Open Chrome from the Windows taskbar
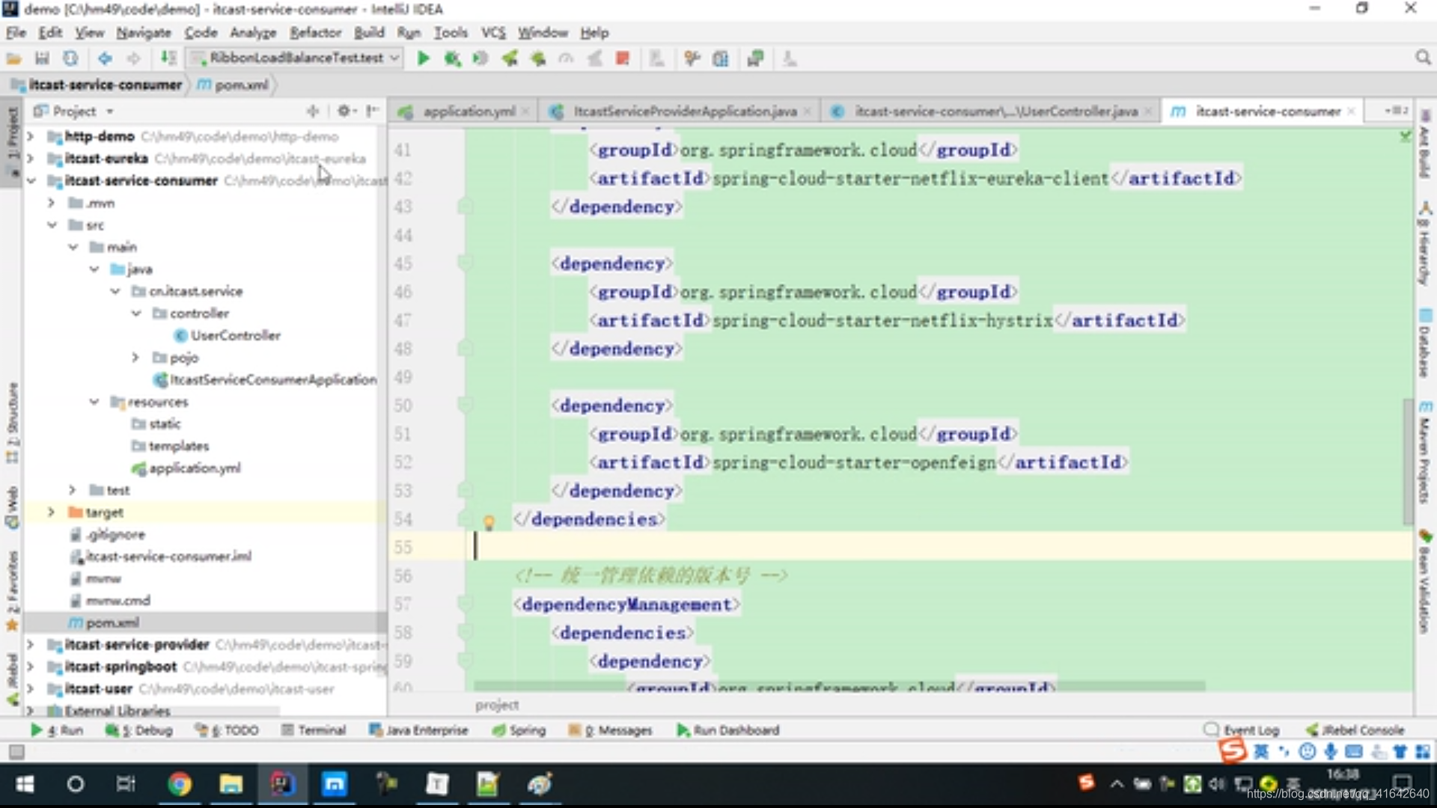Image resolution: width=1437 pixels, height=808 pixels. pos(179,784)
